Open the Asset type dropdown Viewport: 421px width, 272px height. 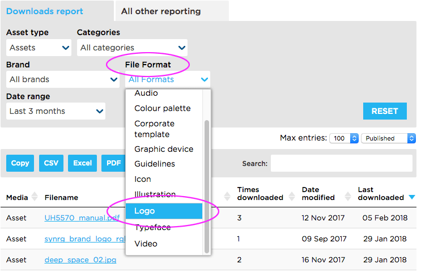39,48
